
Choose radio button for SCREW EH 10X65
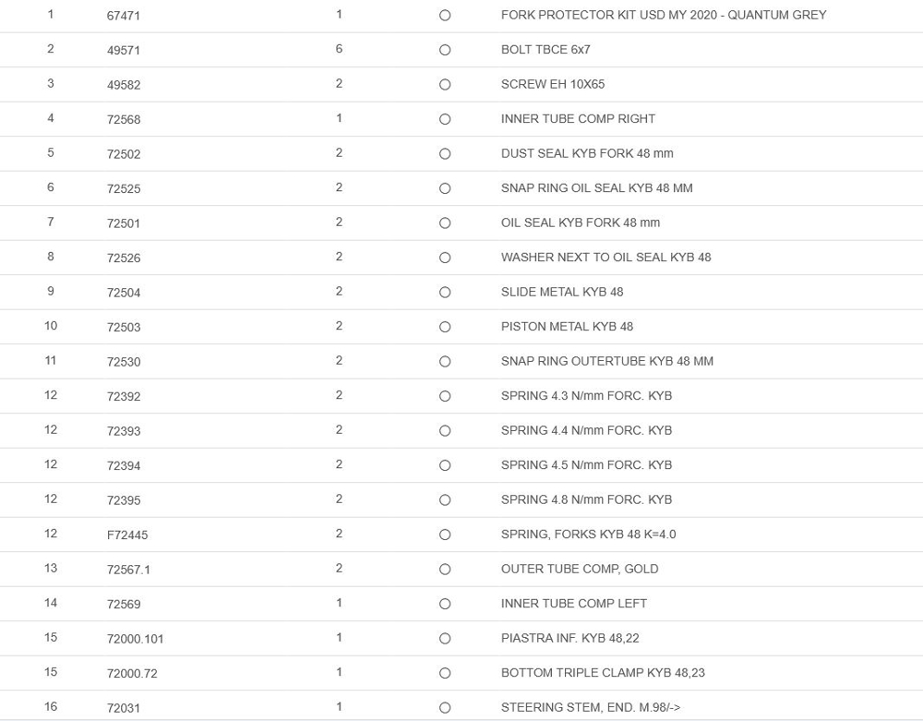(x=445, y=85)
